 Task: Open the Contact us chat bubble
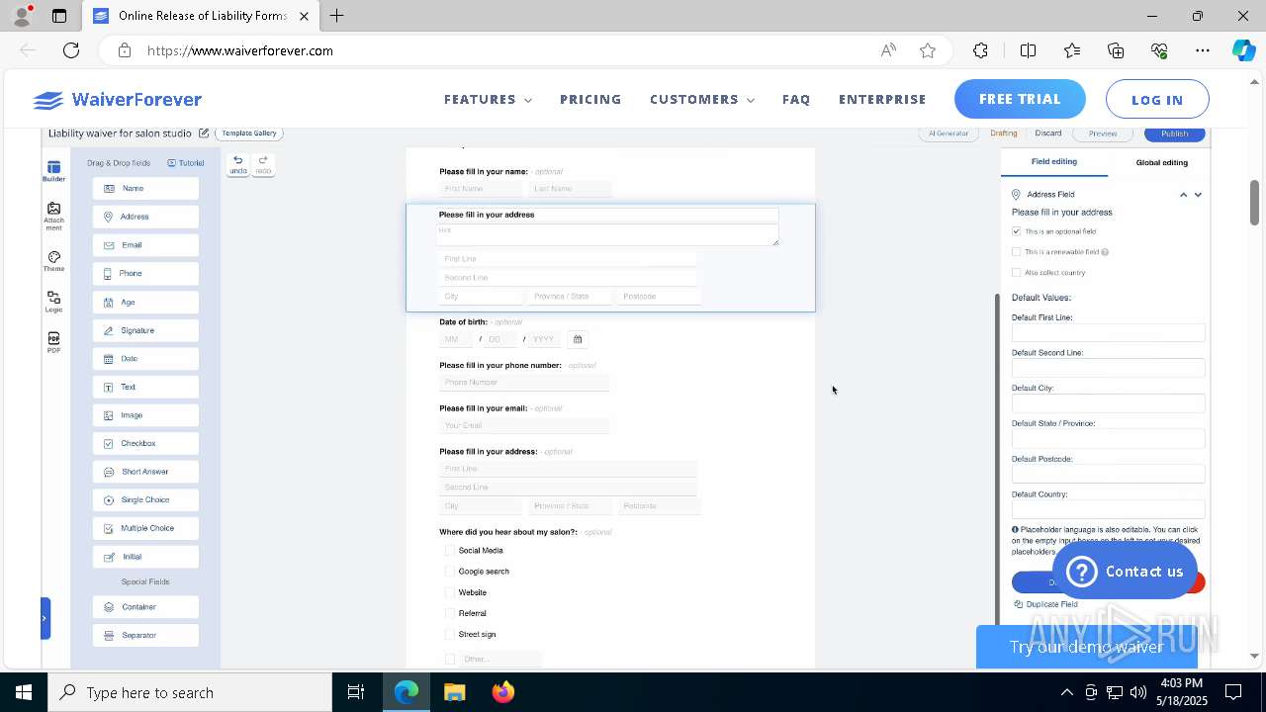pos(1125,572)
